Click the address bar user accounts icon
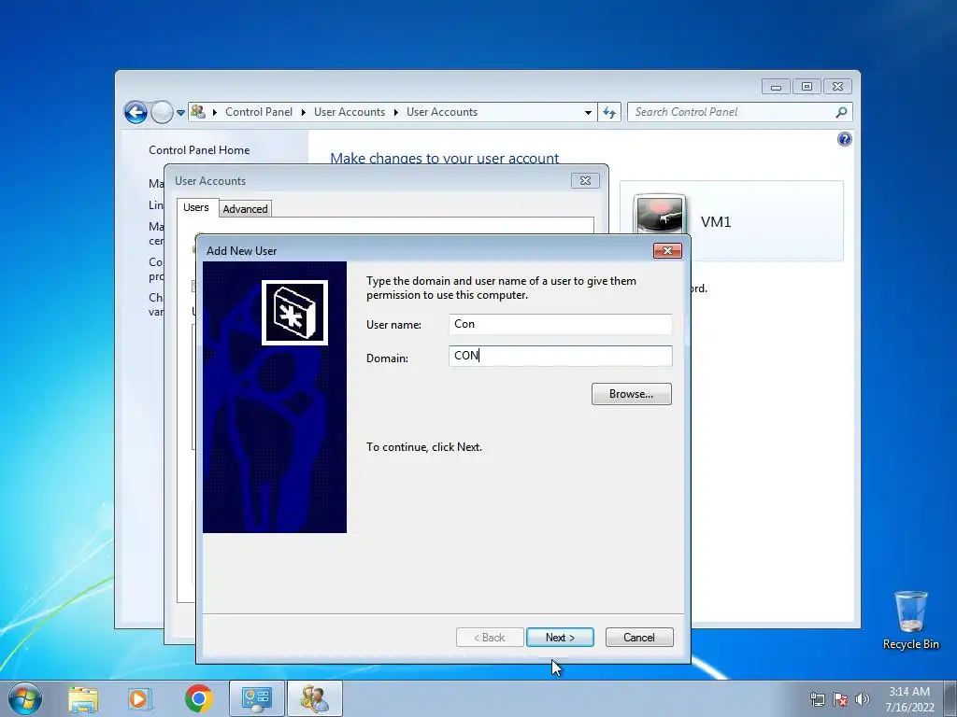957x717 pixels. (198, 112)
